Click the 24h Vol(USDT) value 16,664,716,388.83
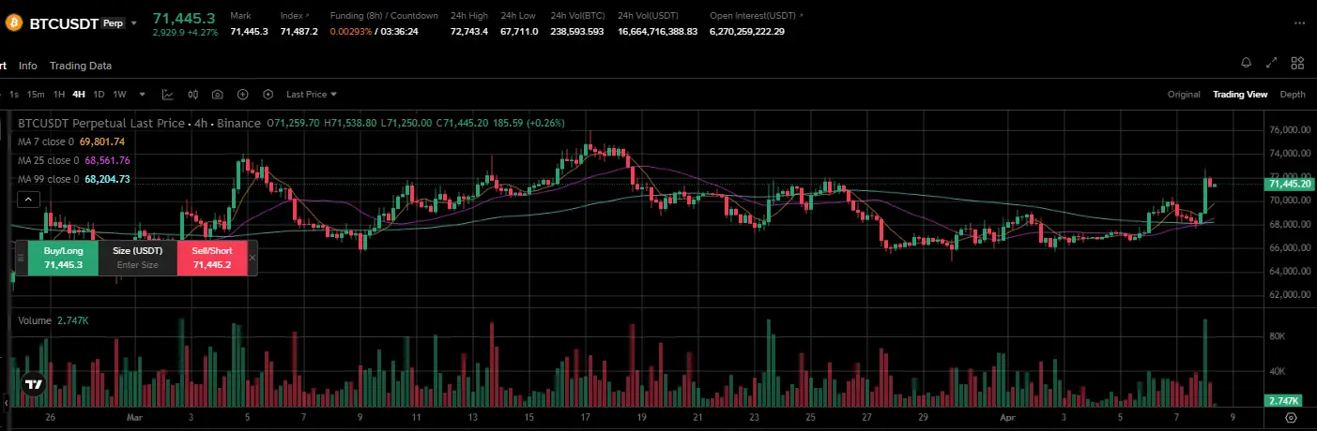1317x431 pixels. point(657,31)
